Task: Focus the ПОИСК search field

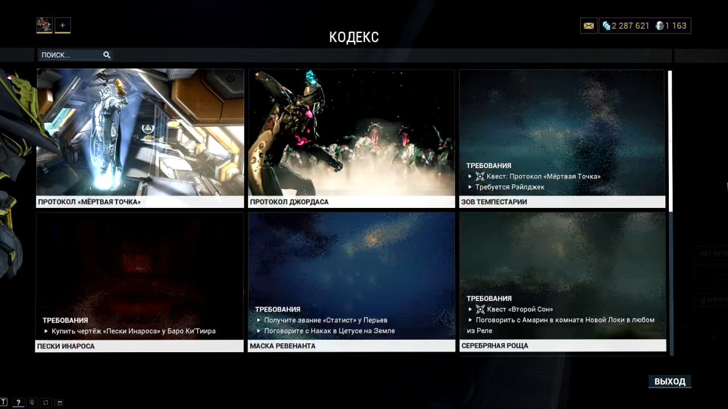Action: click(76, 55)
